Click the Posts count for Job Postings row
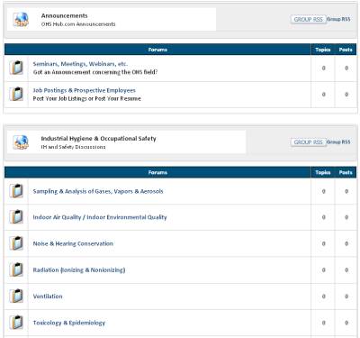Viewport: 360px width, 338px height. [x=346, y=95]
